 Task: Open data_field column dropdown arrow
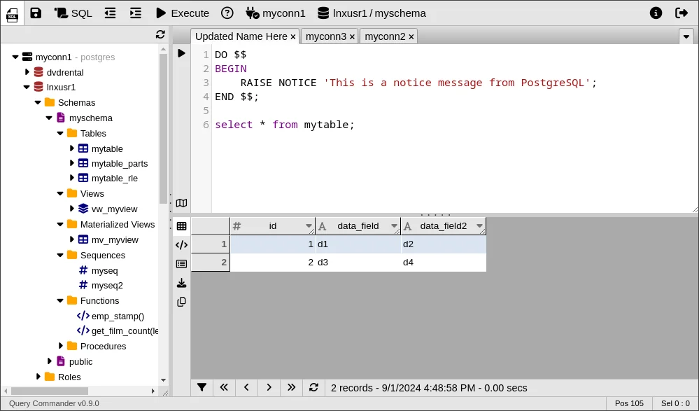point(394,226)
